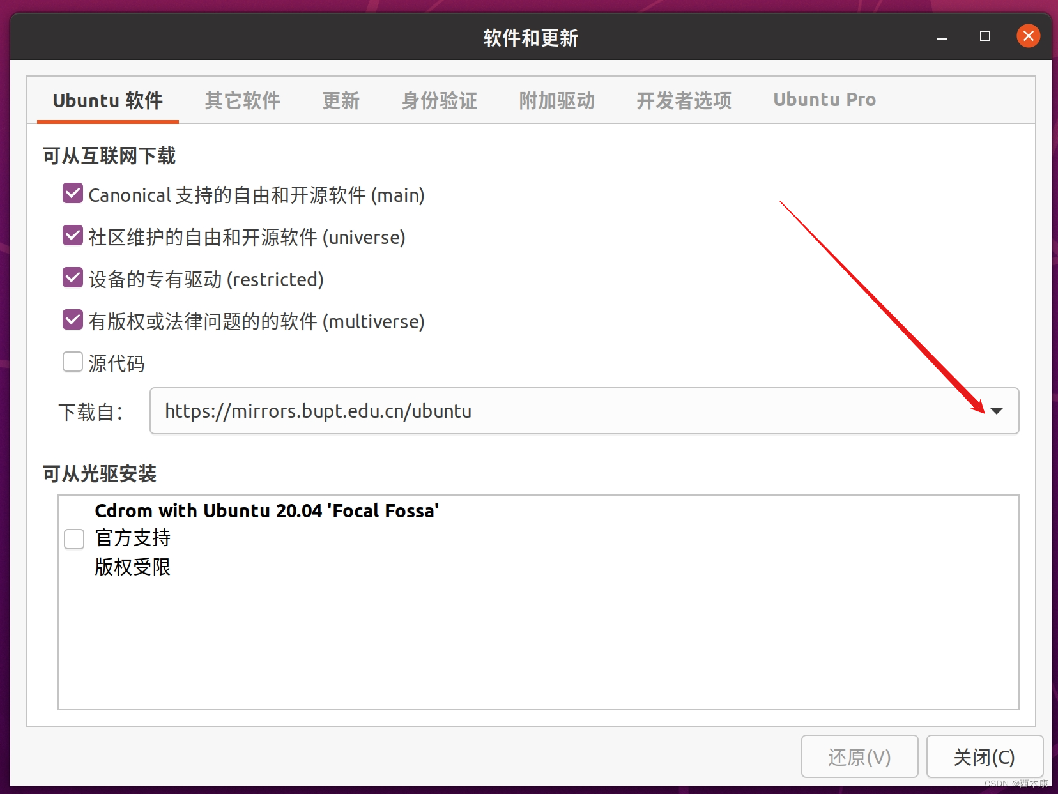Enable the 源代码 checkbox
Viewport: 1058px width, 794px height.
tap(73, 362)
